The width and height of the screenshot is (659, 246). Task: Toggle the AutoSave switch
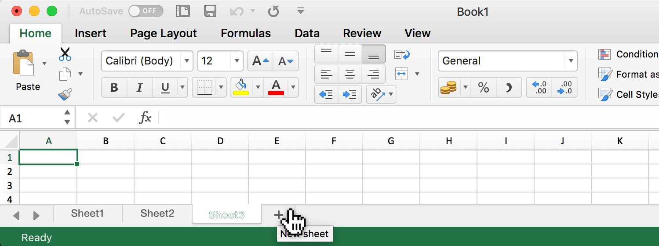[146, 11]
